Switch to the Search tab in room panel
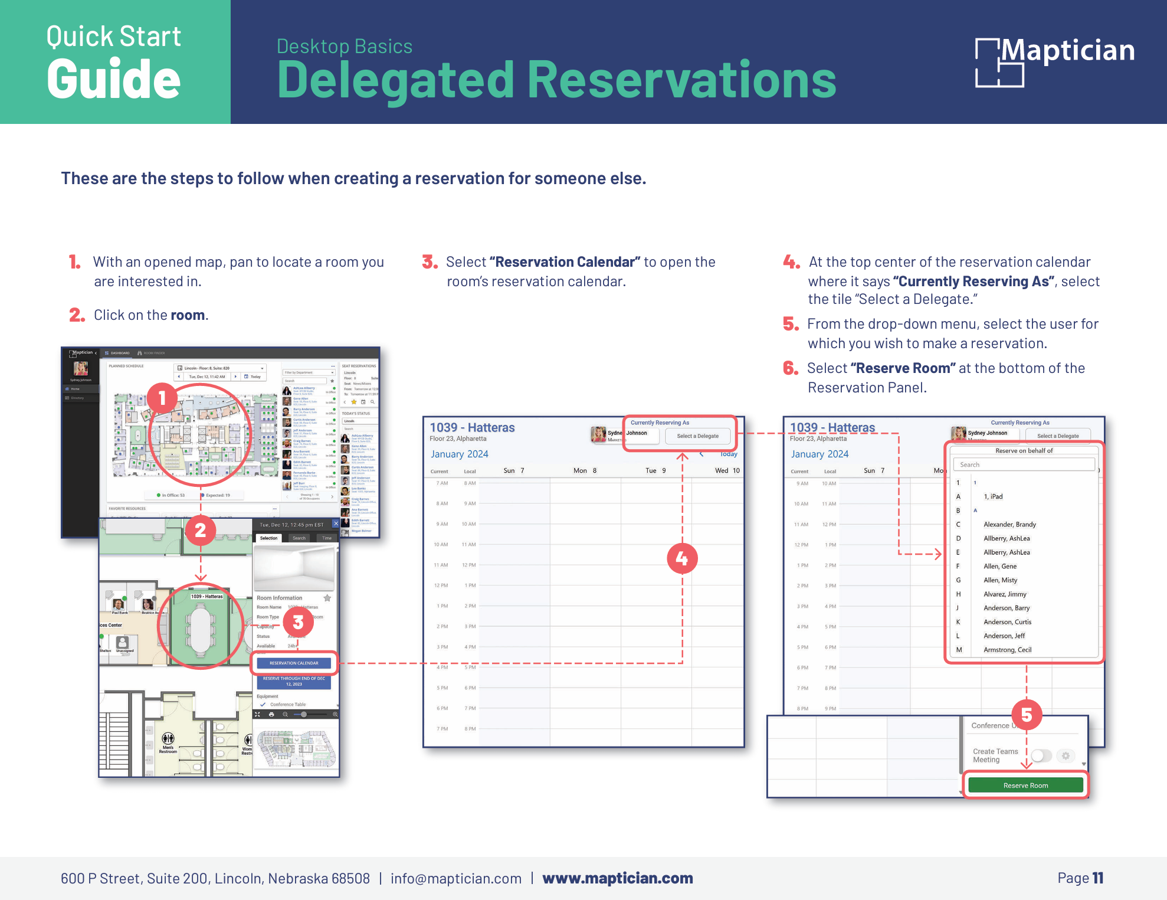This screenshot has width=1167, height=900. (299, 538)
